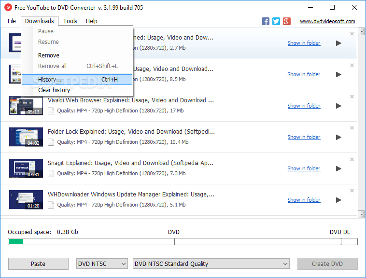Close the Downloads menu

40,21
